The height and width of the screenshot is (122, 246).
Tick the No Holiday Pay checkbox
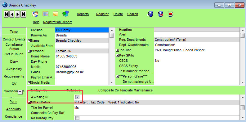(x=77, y=118)
